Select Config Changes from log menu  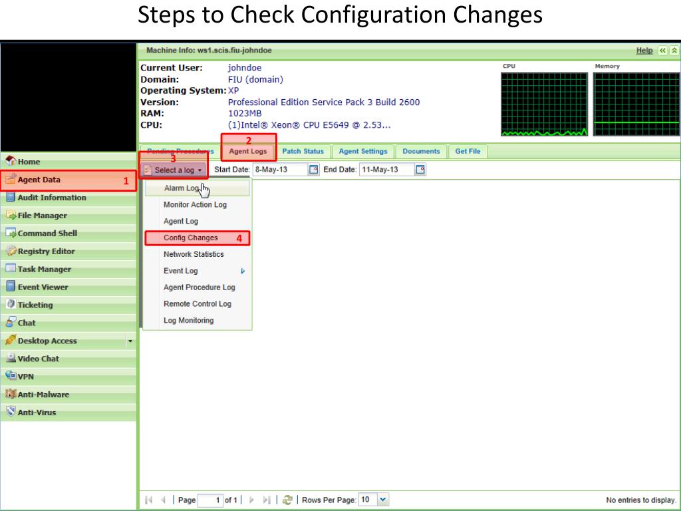pyautogui.click(x=198, y=238)
